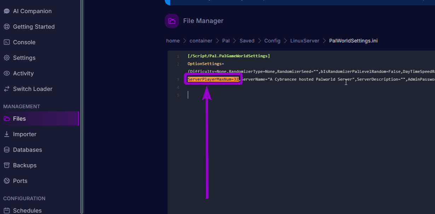This screenshot has width=435, height=214.
Task: Jump to the Pal breadcrumb folder
Action: pyautogui.click(x=226, y=41)
